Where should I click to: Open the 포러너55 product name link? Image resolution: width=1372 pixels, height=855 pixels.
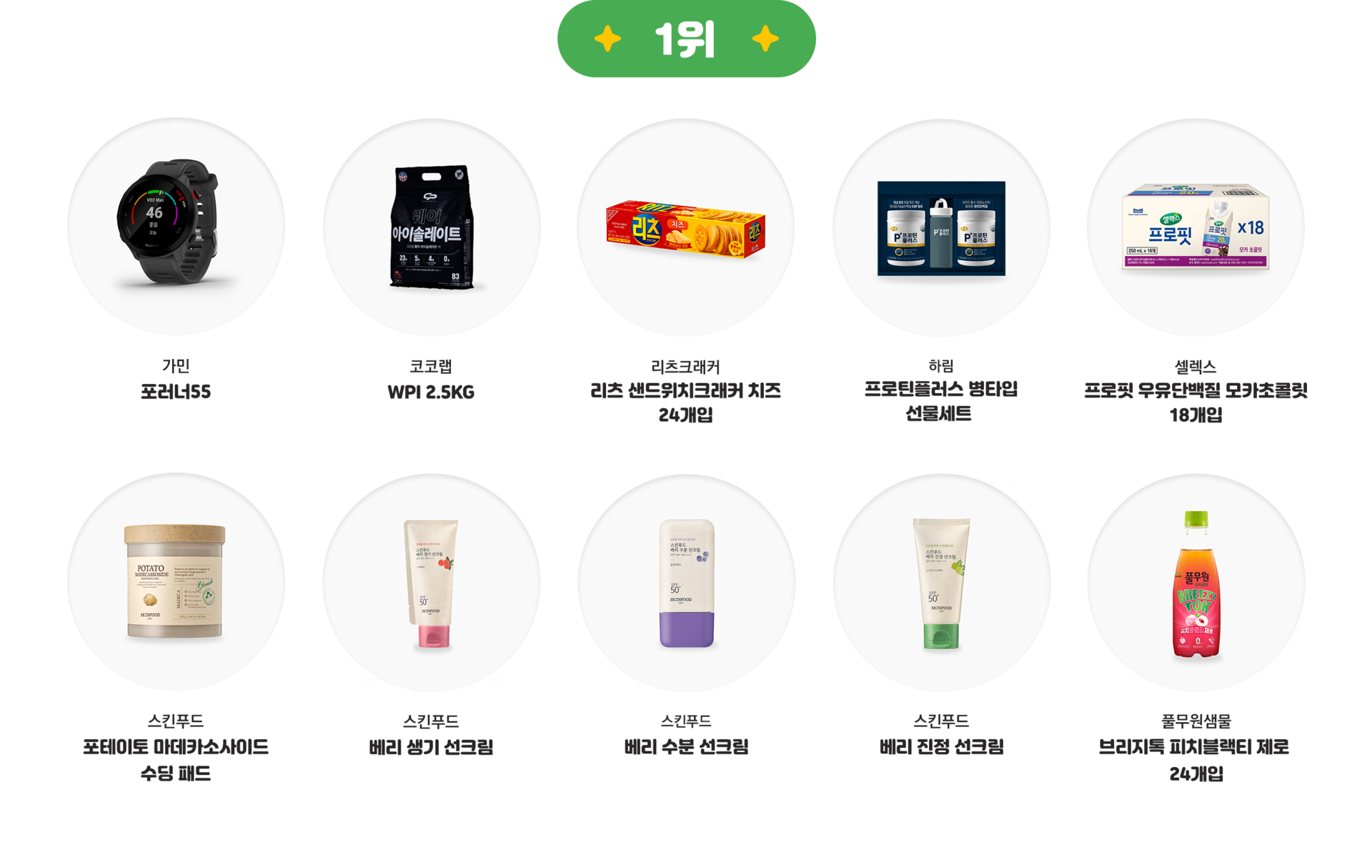176,392
